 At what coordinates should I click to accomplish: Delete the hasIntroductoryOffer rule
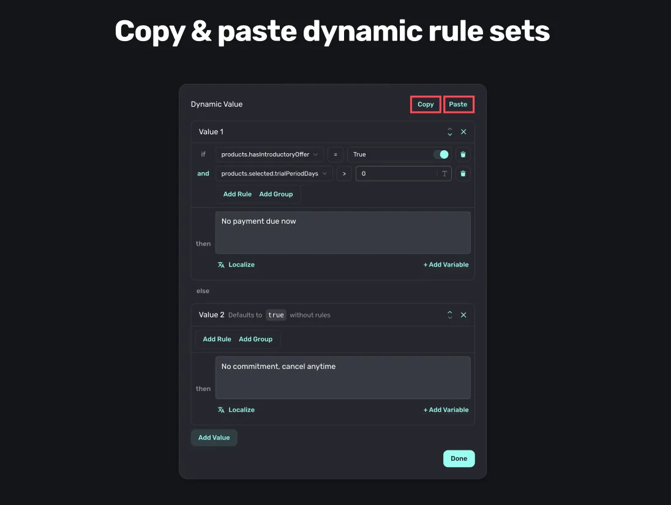463,154
